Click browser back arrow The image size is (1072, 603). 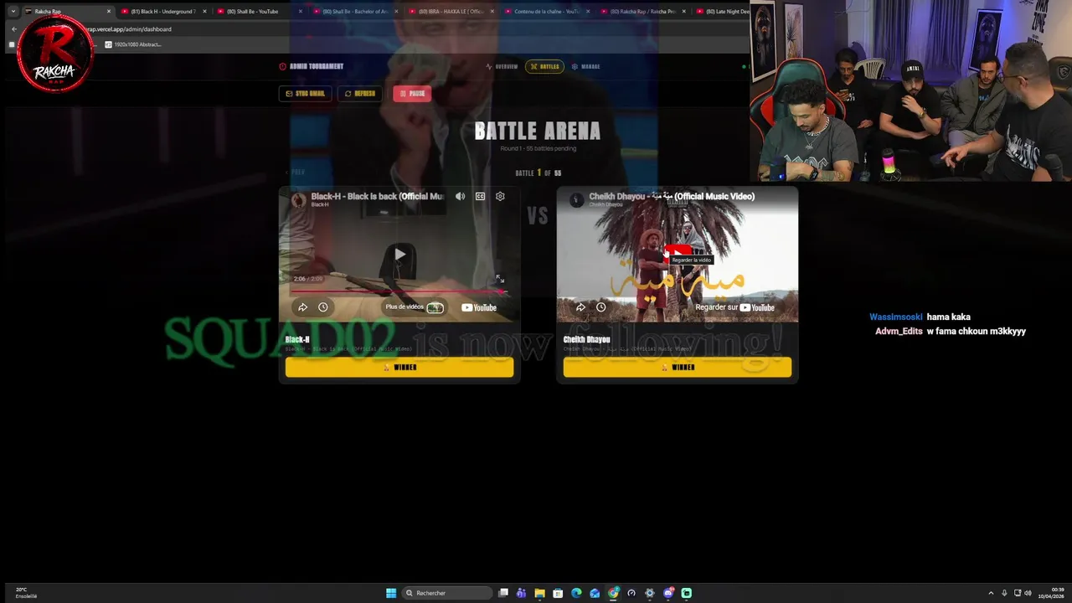pyautogui.click(x=14, y=29)
